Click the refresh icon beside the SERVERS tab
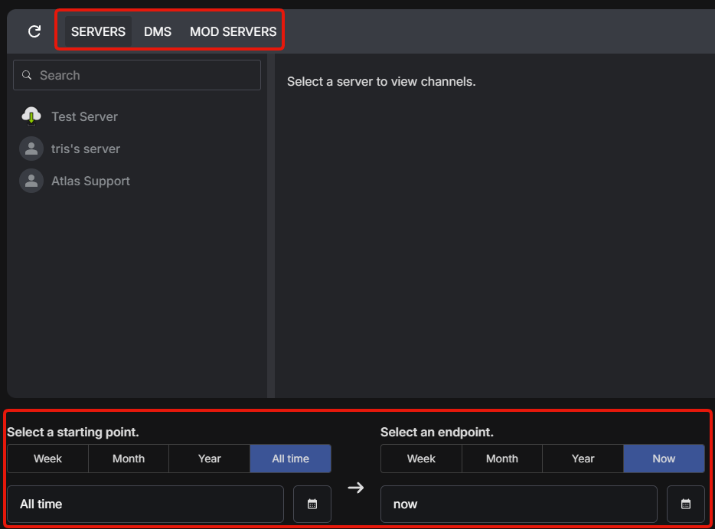Image resolution: width=715 pixels, height=529 pixels. pyautogui.click(x=34, y=31)
